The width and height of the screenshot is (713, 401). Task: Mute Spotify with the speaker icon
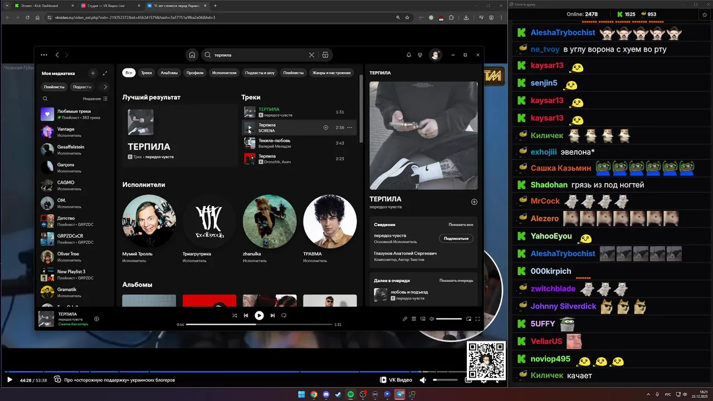(x=431, y=319)
